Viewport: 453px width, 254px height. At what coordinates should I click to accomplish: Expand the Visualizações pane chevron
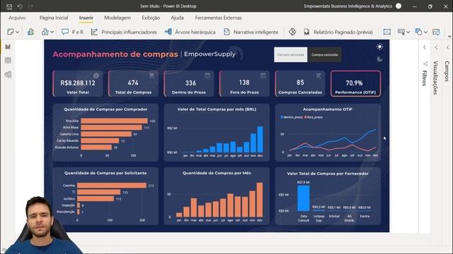pos(436,47)
